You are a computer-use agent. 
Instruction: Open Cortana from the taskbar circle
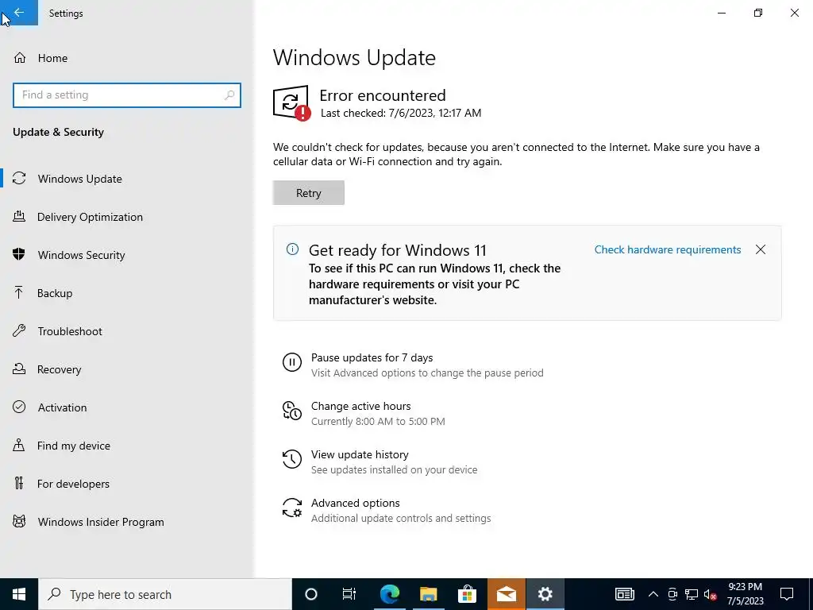tap(311, 594)
